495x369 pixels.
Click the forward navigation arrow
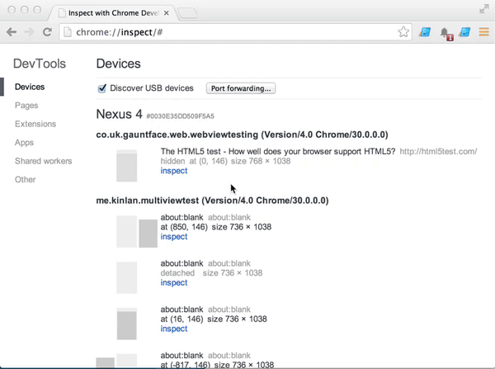(x=30, y=32)
